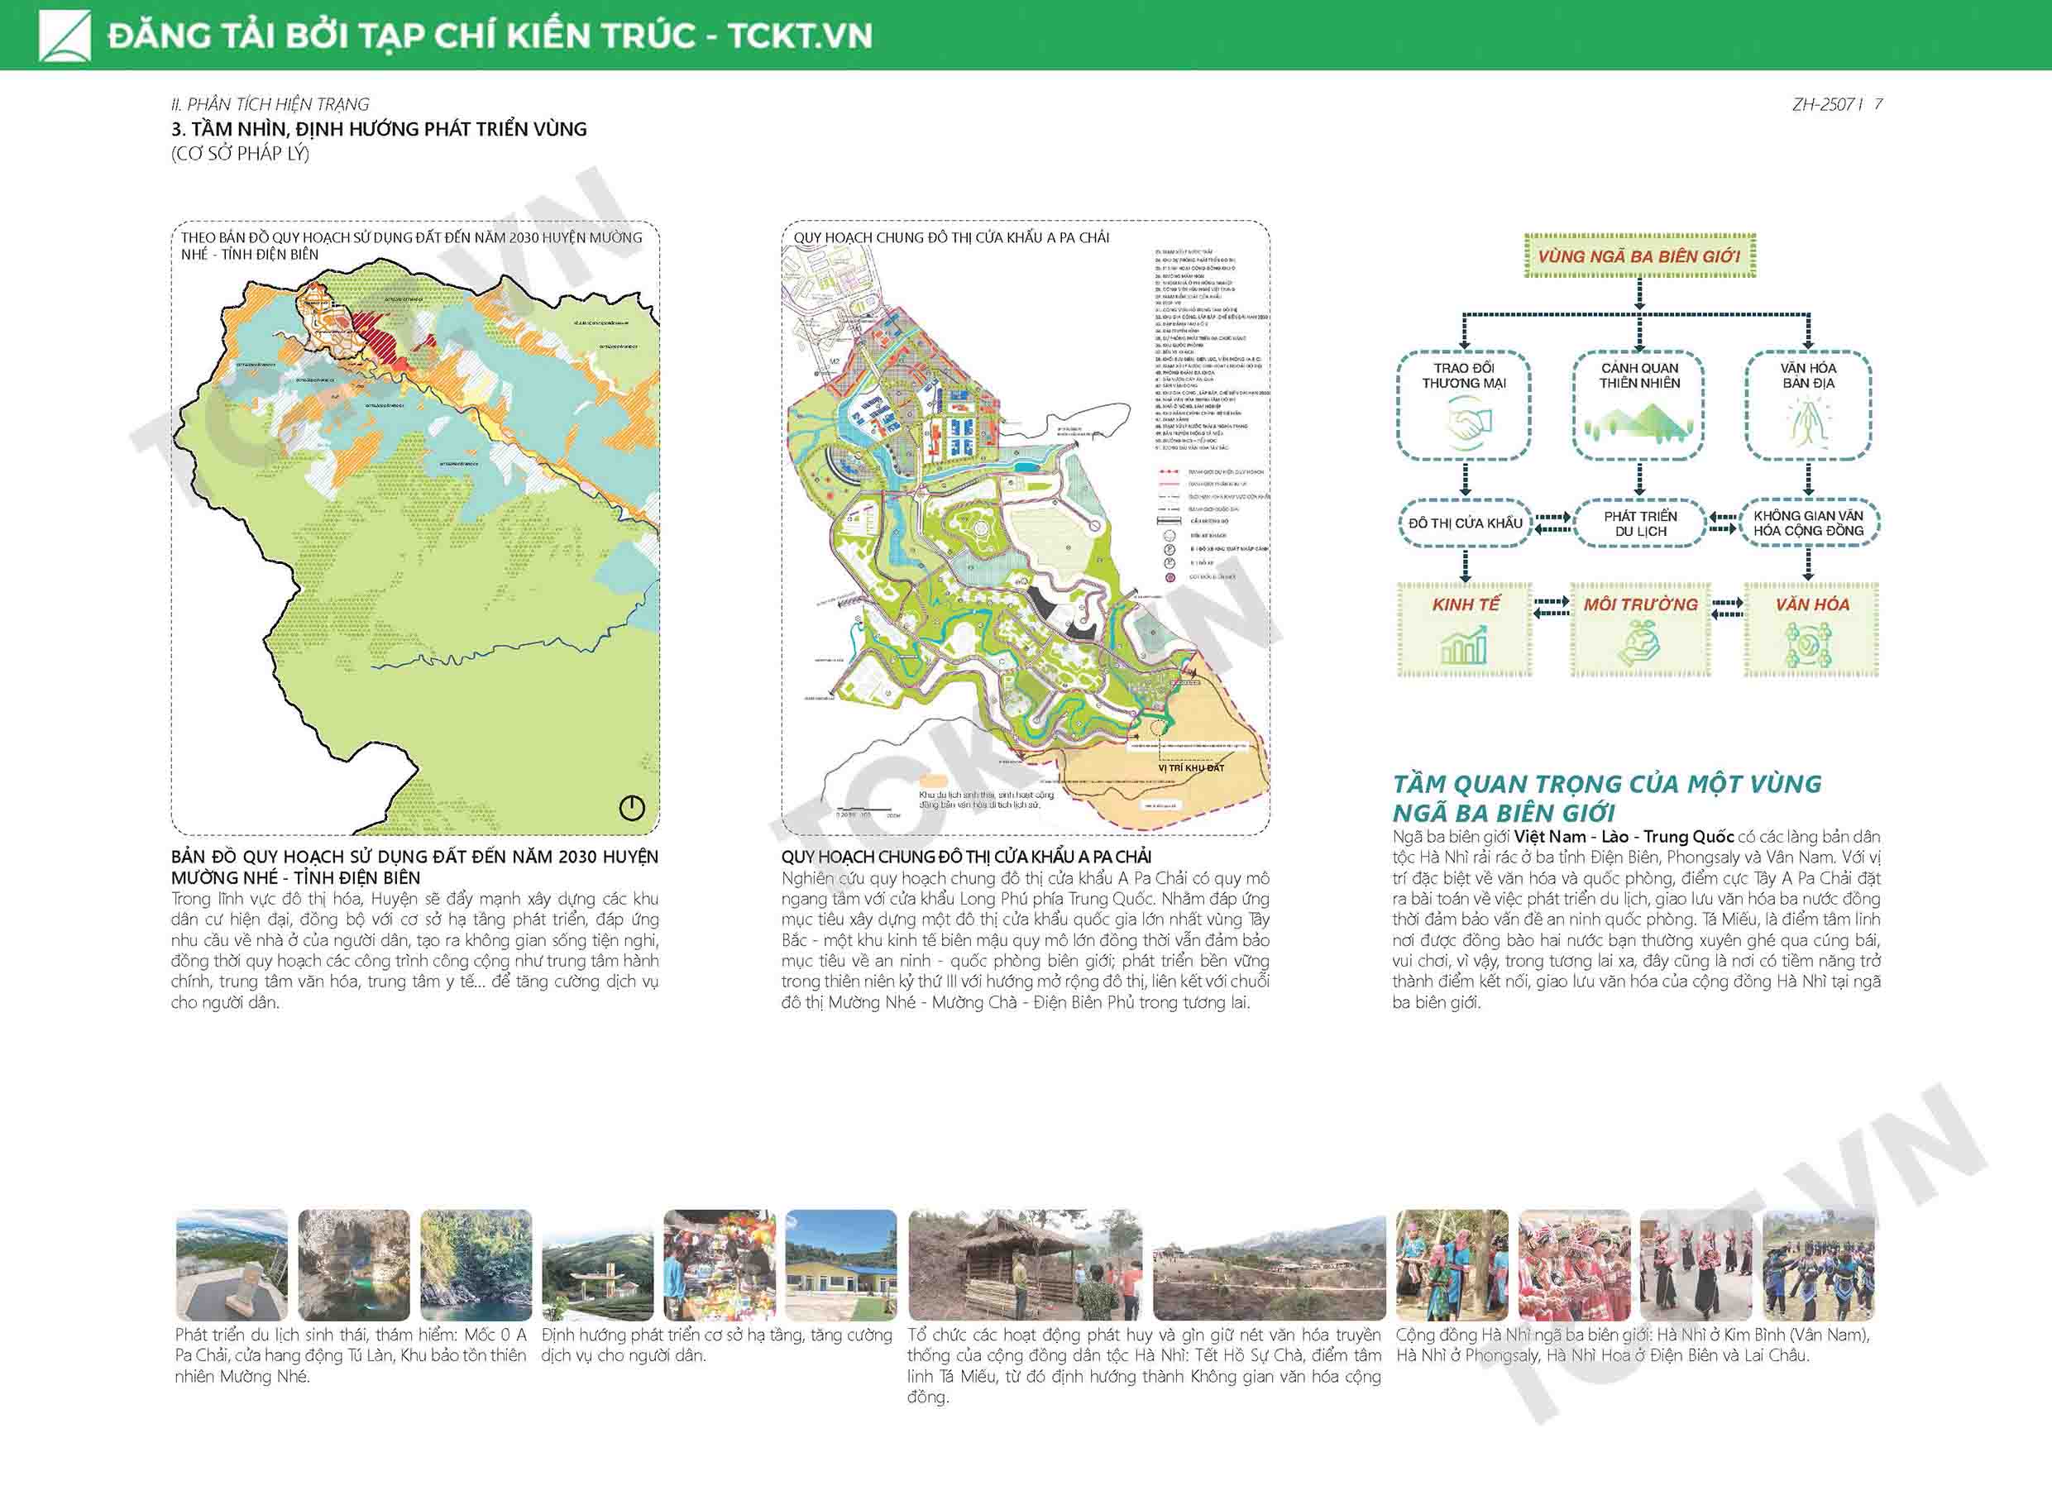Open the Tú Làn cave photo thumbnail
The image size is (2052, 1500).
pos(354,1265)
